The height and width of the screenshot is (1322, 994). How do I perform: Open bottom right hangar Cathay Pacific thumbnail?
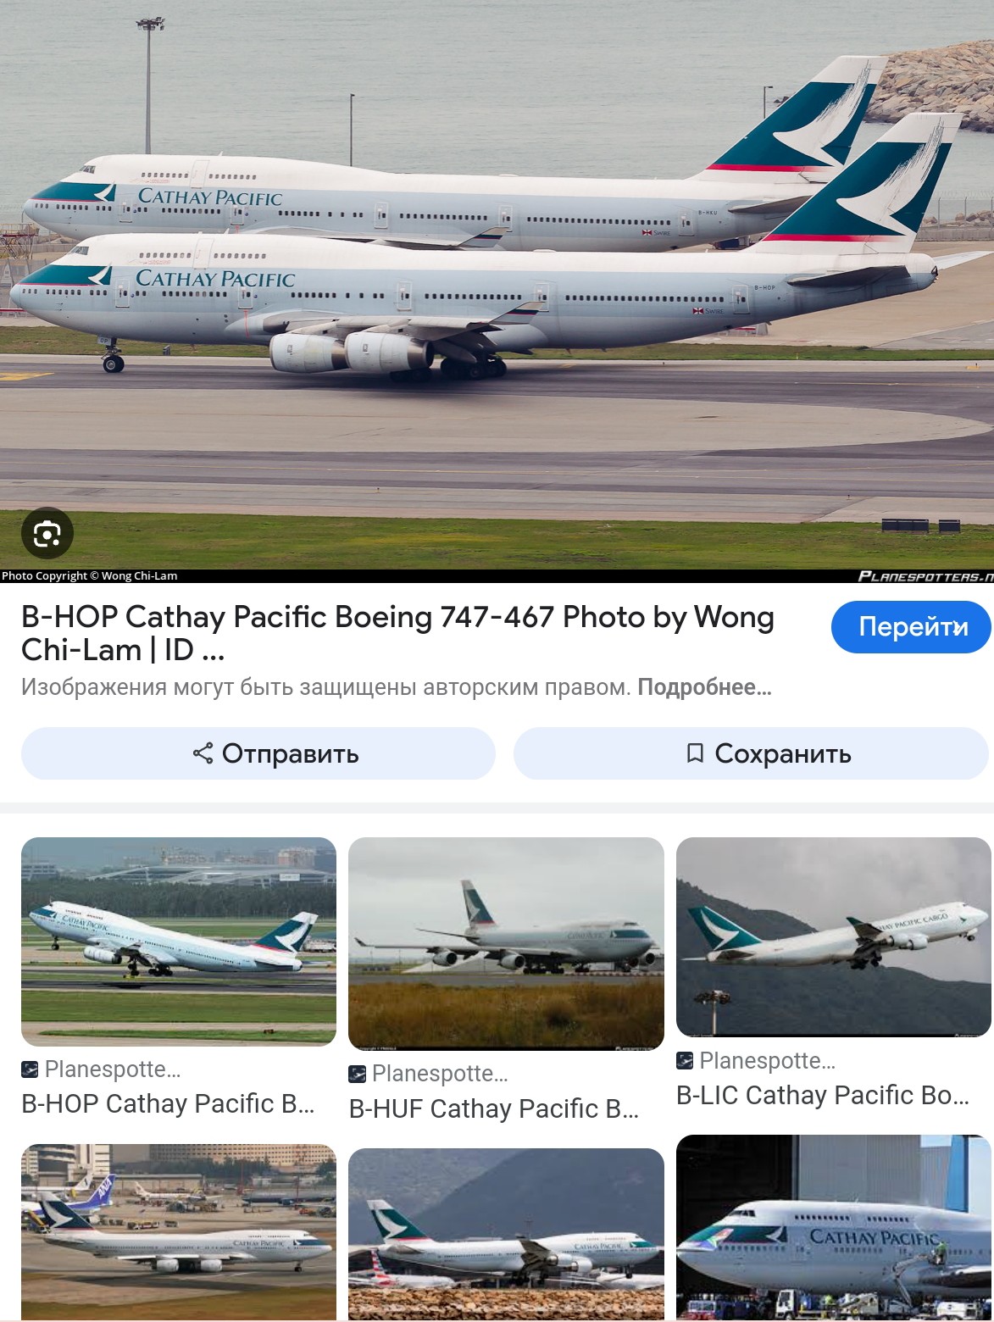coord(834,1227)
